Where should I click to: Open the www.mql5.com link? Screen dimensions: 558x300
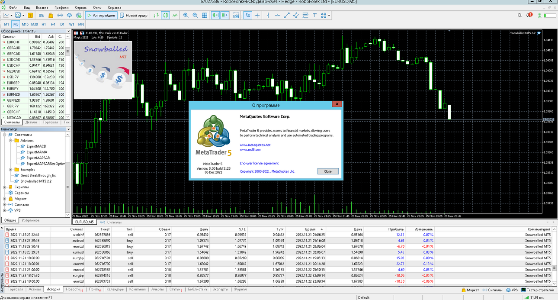[x=250, y=150]
